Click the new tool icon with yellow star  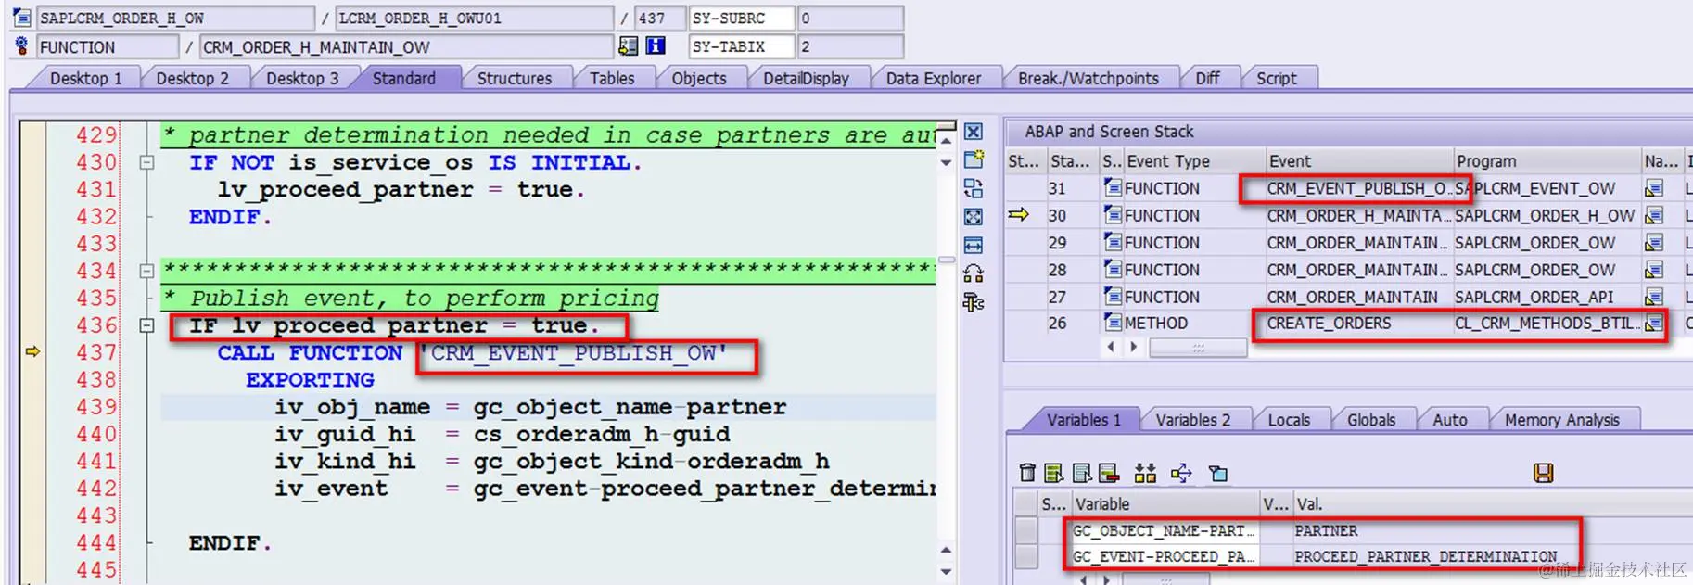coord(974,159)
